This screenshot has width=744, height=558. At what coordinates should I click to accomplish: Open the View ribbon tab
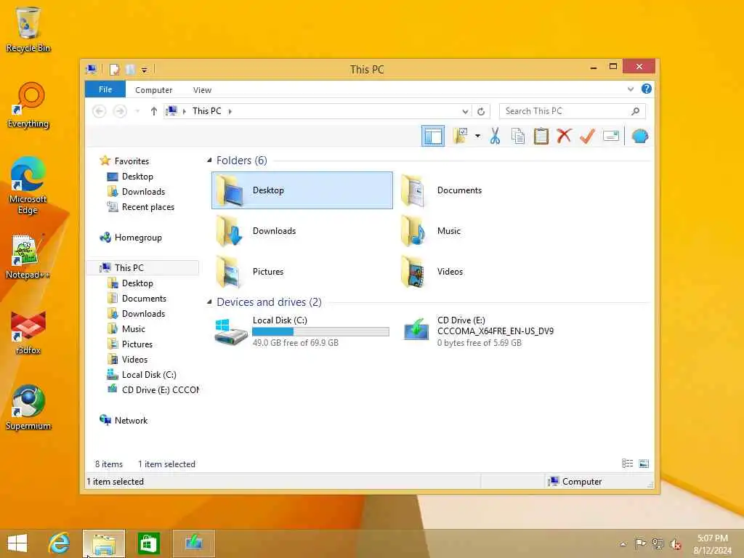coord(202,89)
